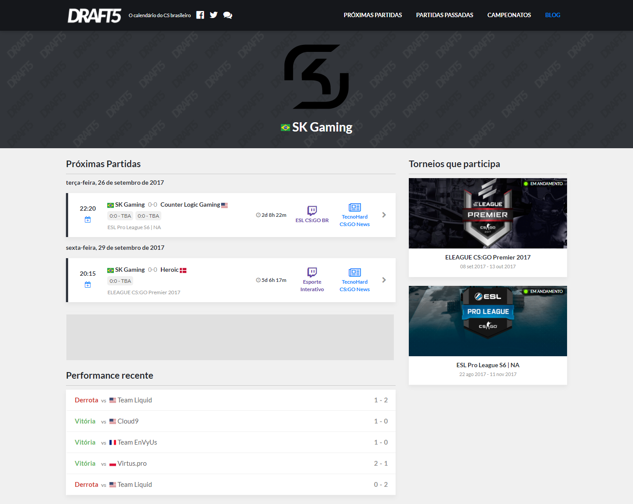Open the Esporte Interativo stream link
633x504 pixels.
(x=312, y=285)
